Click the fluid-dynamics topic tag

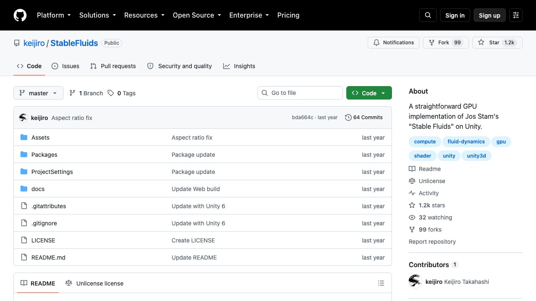click(466, 142)
